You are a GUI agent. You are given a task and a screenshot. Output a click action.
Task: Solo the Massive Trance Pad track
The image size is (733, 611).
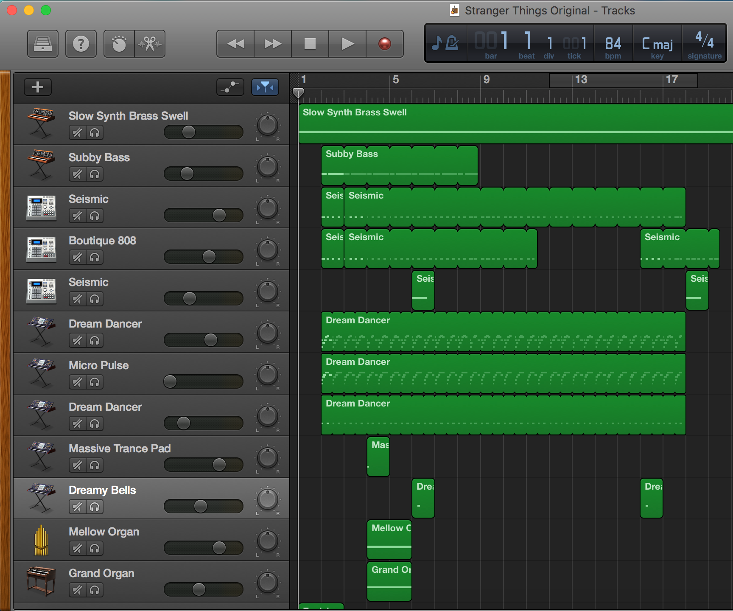[95, 465]
